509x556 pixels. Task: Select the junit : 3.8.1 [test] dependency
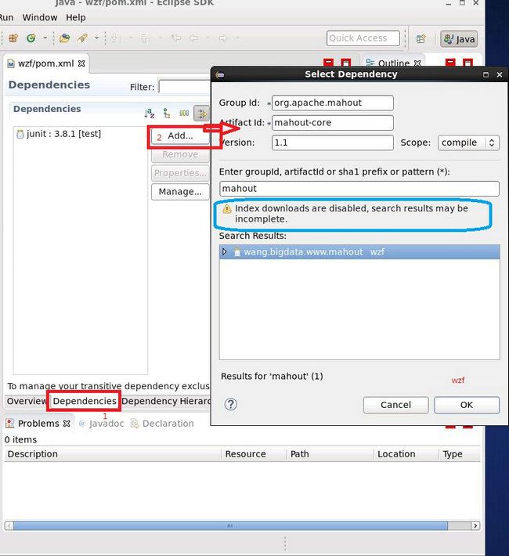[59, 134]
